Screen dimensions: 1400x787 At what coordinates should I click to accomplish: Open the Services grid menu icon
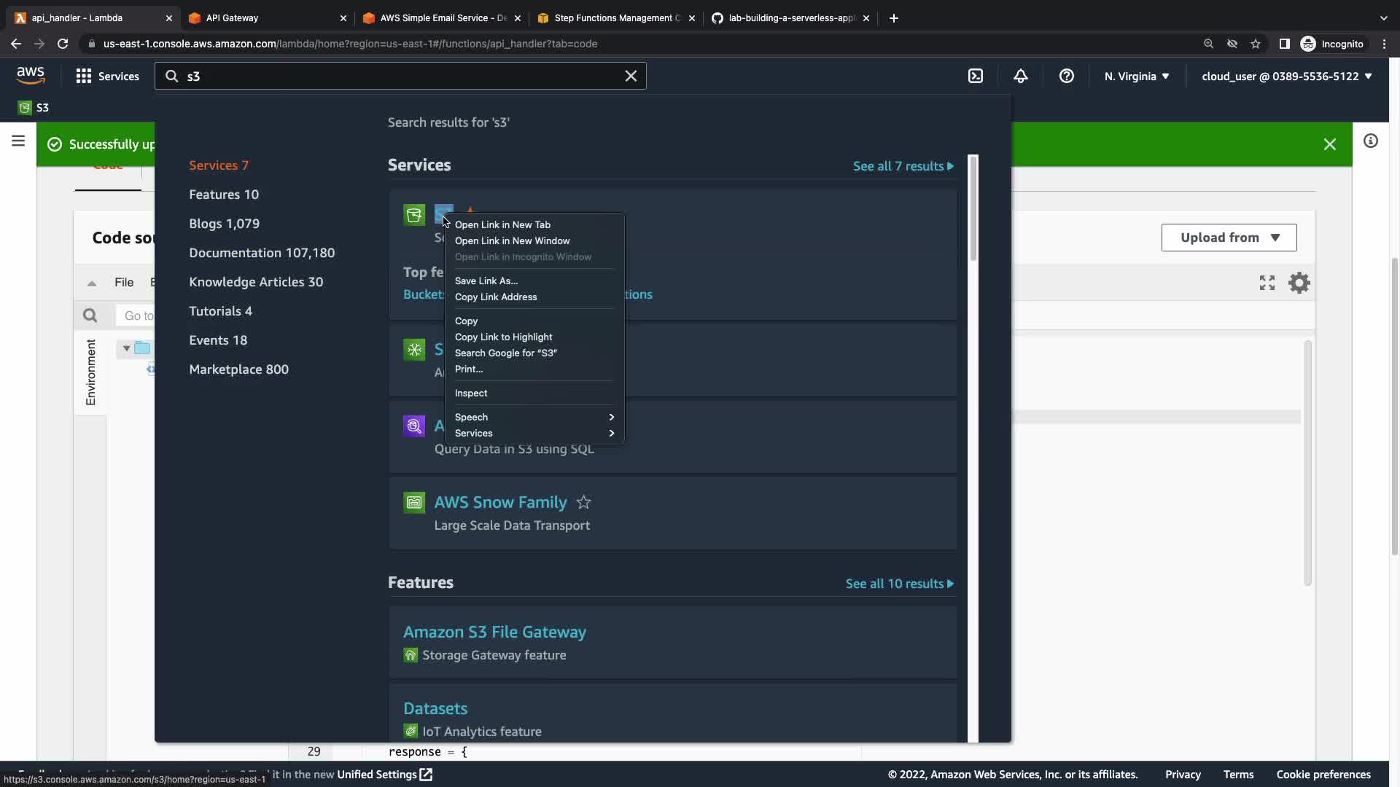point(84,76)
